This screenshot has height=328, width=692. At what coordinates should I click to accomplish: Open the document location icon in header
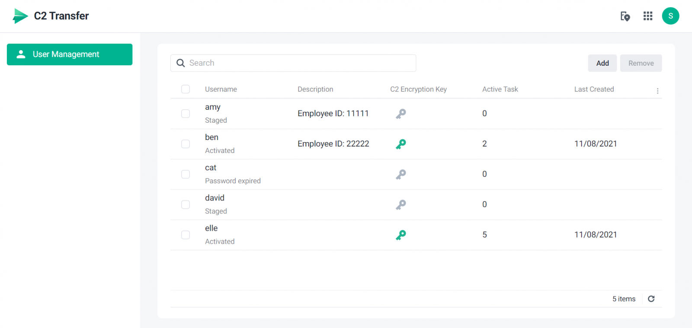(625, 16)
